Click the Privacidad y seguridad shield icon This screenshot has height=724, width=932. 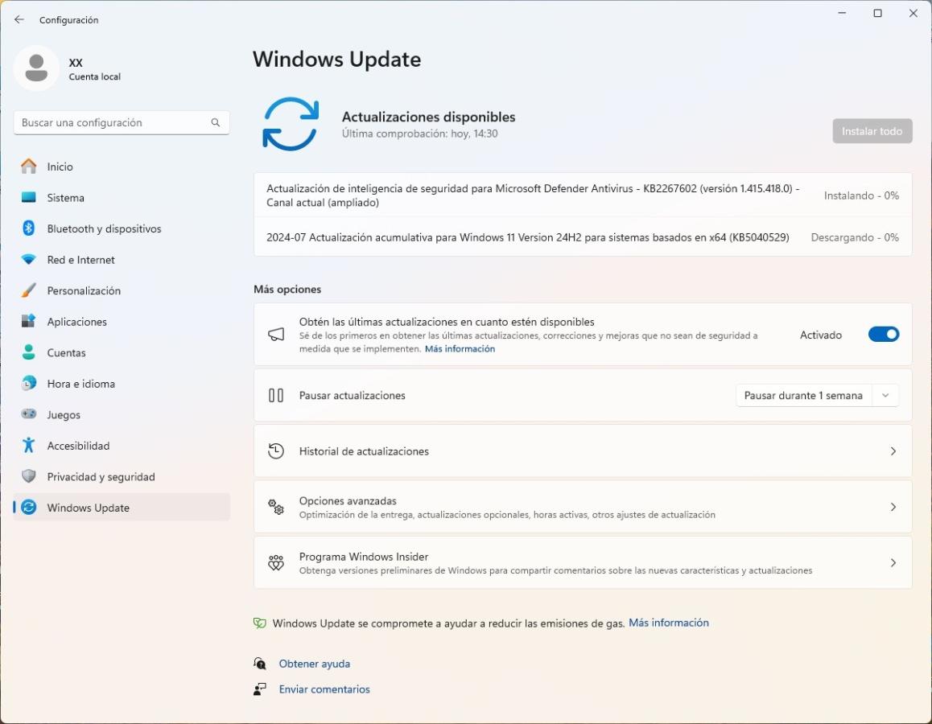29,476
